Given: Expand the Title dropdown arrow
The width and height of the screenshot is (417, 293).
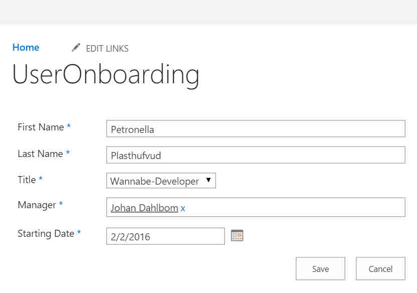Looking at the screenshot, I should tap(209, 180).
